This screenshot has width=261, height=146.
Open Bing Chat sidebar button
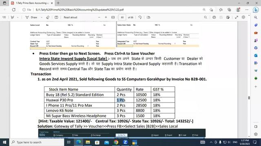pos(256,10)
